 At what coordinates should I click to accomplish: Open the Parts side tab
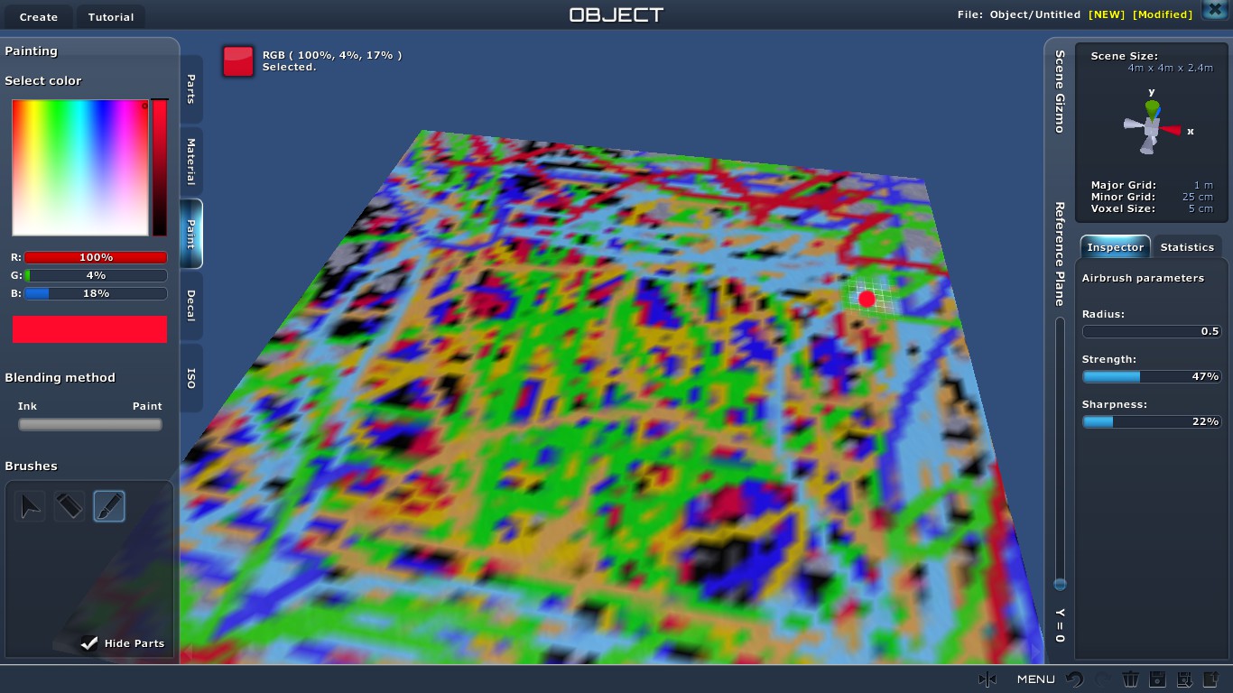(191, 88)
